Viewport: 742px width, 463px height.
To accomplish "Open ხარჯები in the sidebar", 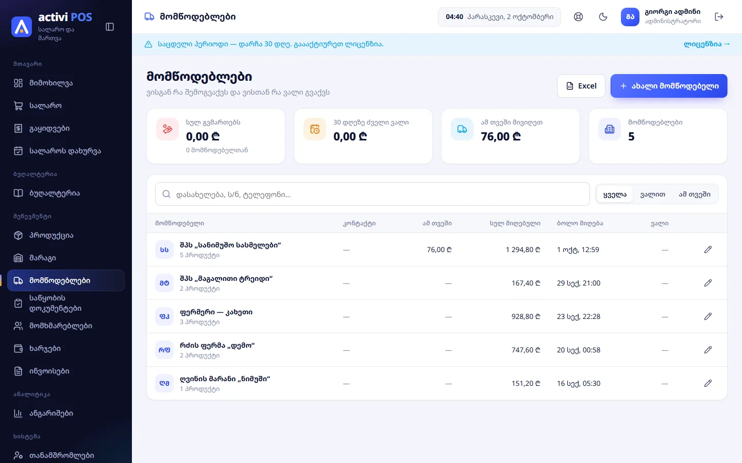I will 66,349.
